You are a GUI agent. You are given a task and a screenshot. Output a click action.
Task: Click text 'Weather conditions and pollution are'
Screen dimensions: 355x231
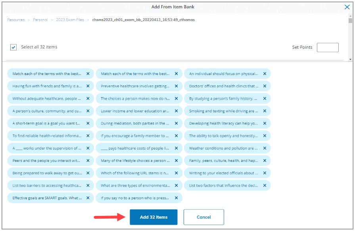point(223,148)
